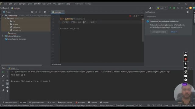Open run configuration wrench icon in Run panel
The height and width of the screenshot is (109, 195).
coord(3,76)
